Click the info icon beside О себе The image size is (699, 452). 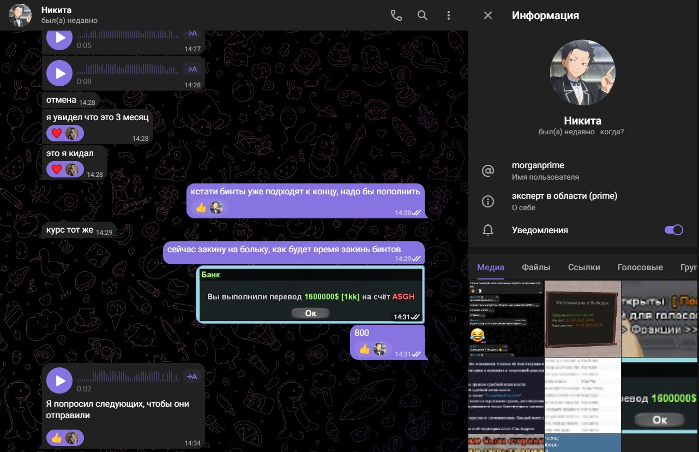[488, 201]
